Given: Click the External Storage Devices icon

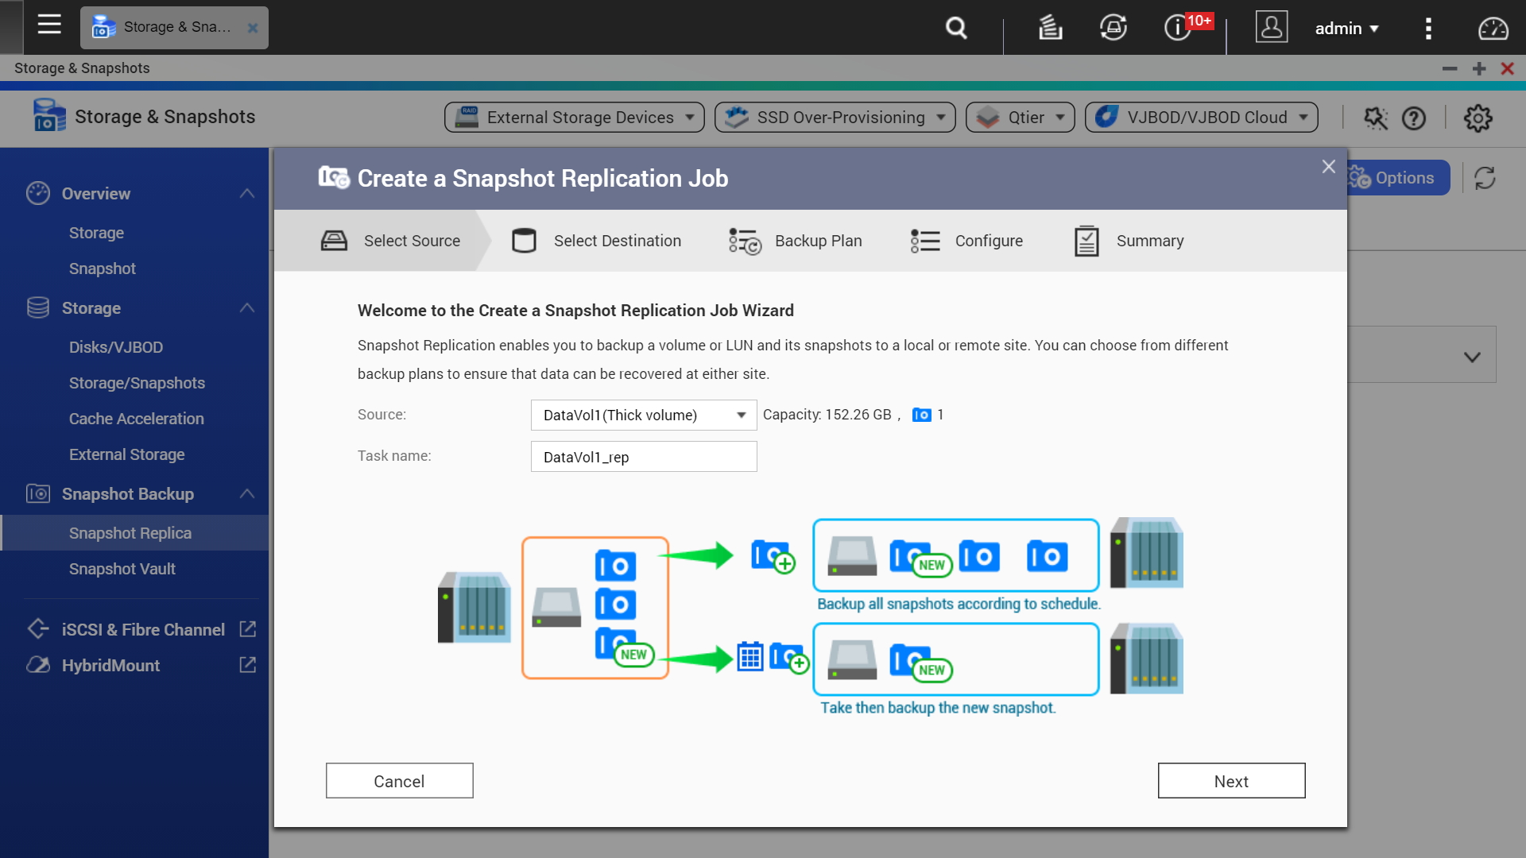Looking at the screenshot, I should click(x=467, y=116).
